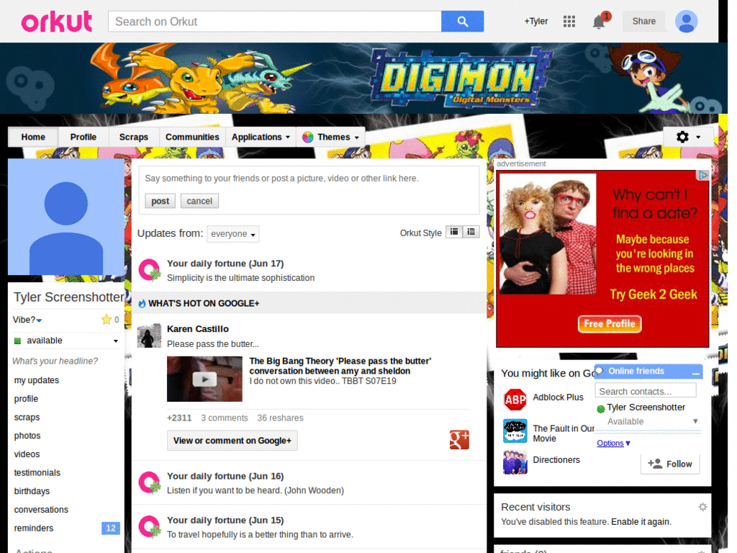The height and width of the screenshot is (553, 737).
Task: Switch to detailed list view style
Action: pos(471,232)
